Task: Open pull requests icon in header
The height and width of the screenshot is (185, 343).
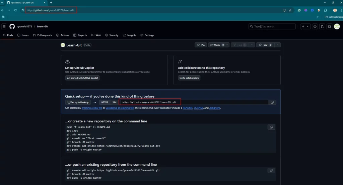Action: (322, 27)
